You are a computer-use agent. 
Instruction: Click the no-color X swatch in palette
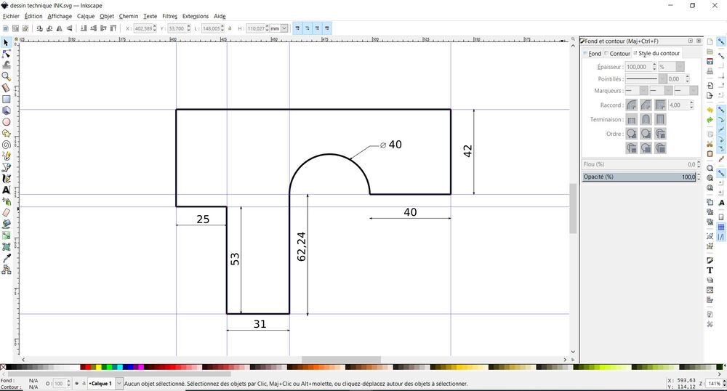tap(3, 367)
